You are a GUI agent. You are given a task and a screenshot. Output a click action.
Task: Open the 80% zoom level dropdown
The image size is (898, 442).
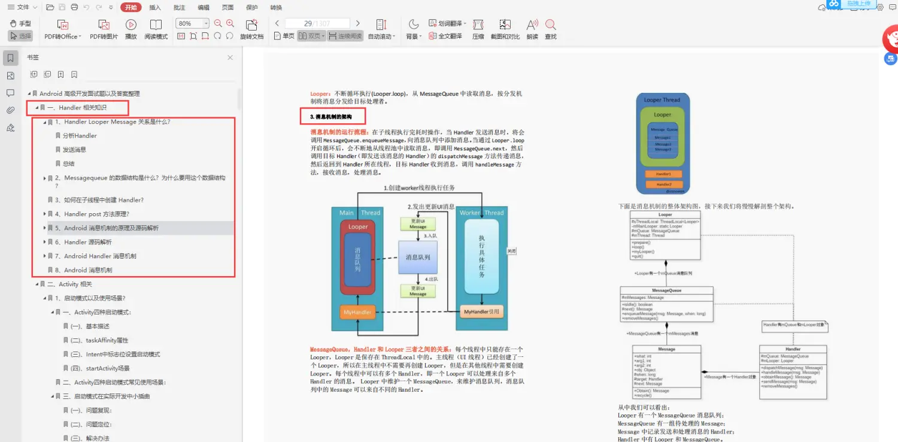(206, 23)
